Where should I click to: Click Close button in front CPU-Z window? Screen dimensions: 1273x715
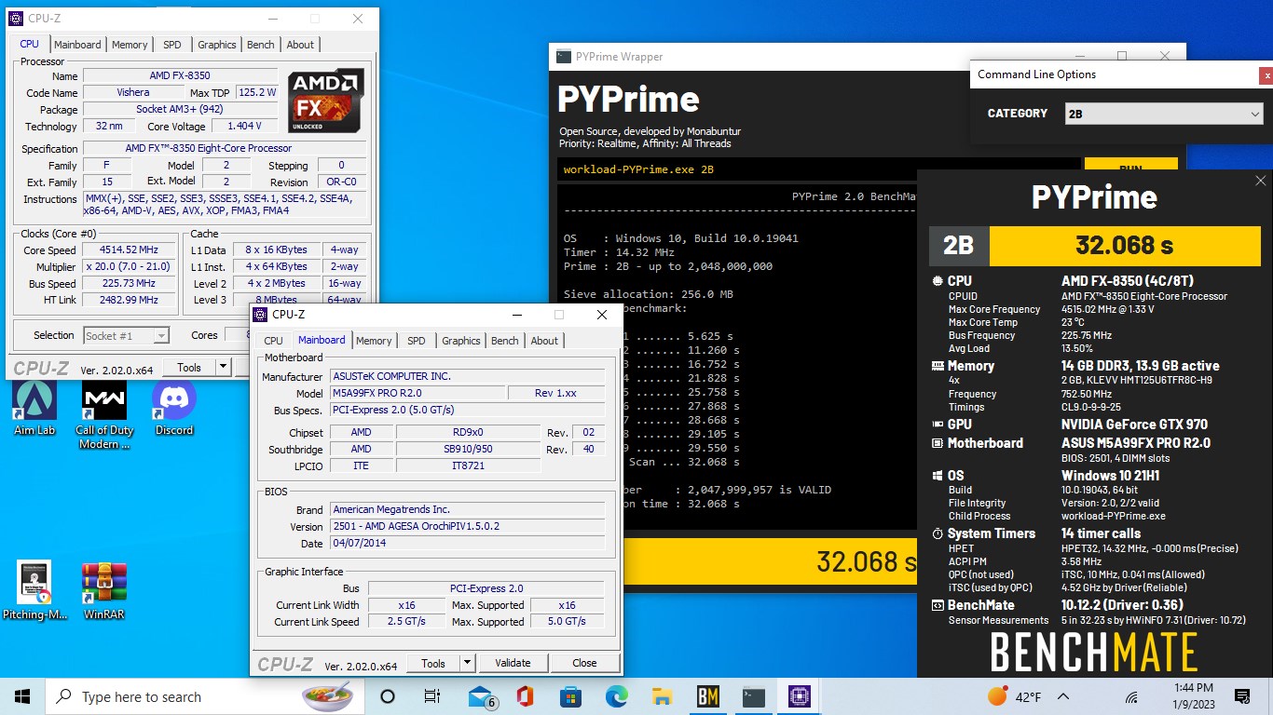[584, 663]
